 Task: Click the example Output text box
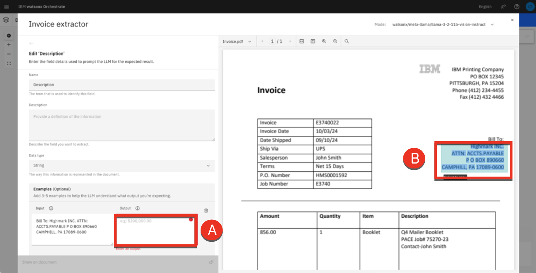(x=155, y=231)
